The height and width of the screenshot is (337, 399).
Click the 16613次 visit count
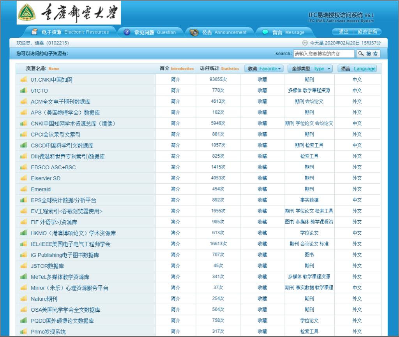click(218, 244)
